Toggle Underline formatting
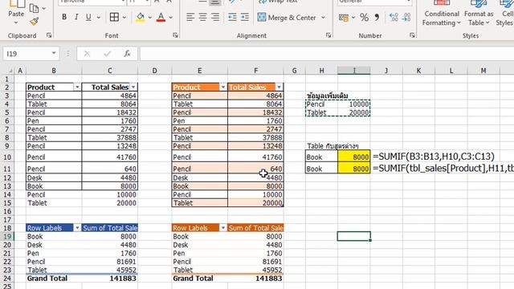Screen dimensions: 514x289 (88, 17)
